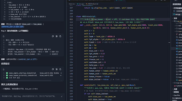Click file icon on the Bug 2 code block
Viewport: 182px width, 101px height.
point(3,36)
